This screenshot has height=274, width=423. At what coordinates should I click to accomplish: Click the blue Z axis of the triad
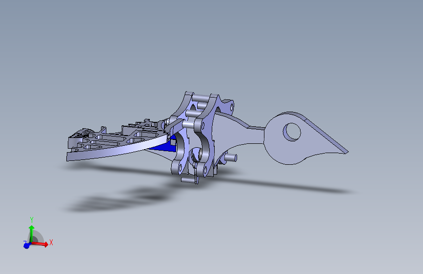tap(26, 245)
